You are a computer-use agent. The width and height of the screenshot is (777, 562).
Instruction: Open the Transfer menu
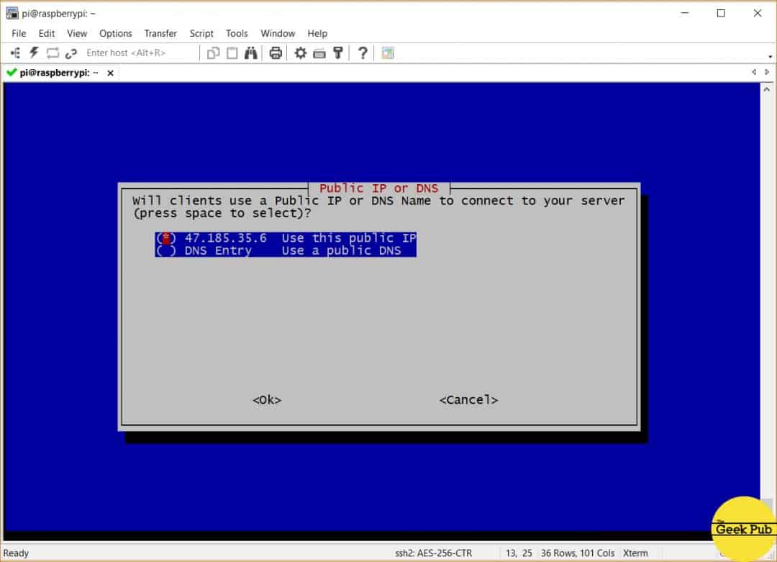pos(160,33)
